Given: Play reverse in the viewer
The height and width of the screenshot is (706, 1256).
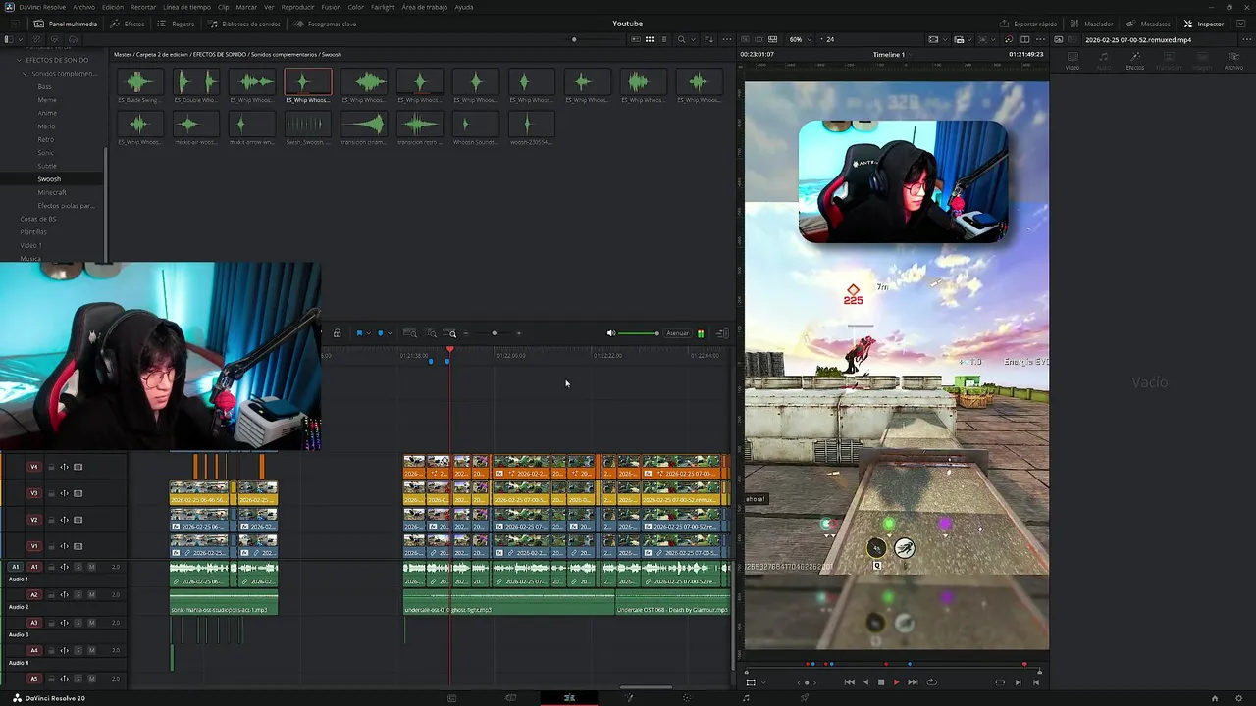Looking at the screenshot, I should pyautogui.click(x=865, y=682).
